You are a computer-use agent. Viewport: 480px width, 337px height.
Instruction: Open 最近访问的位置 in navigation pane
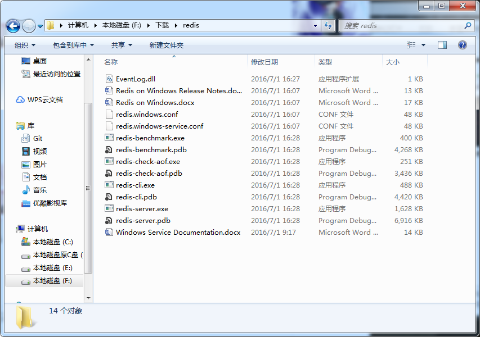57,74
